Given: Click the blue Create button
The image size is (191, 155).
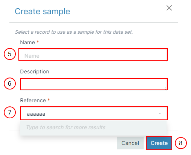Looking at the screenshot, I should [x=159, y=143].
